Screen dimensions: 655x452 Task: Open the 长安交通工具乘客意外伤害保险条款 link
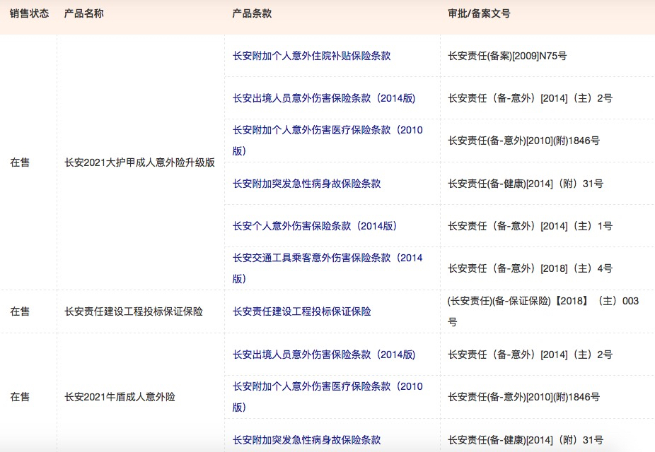[x=327, y=268]
